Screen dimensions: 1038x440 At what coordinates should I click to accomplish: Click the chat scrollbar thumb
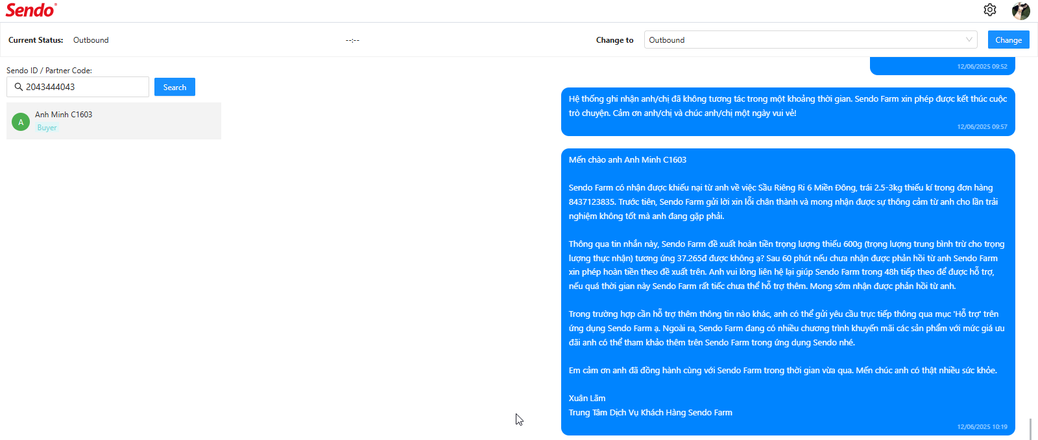1030,429
